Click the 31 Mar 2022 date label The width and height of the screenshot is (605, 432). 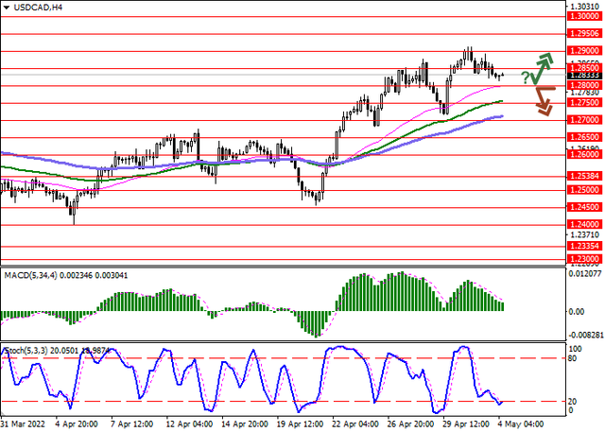(23, 424)
